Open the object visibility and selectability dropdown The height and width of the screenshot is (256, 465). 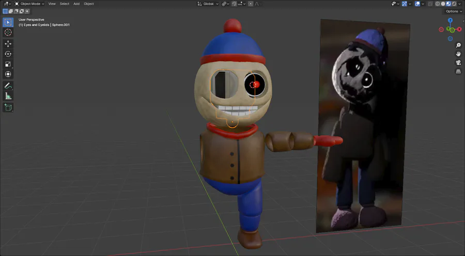coord(396,4)
